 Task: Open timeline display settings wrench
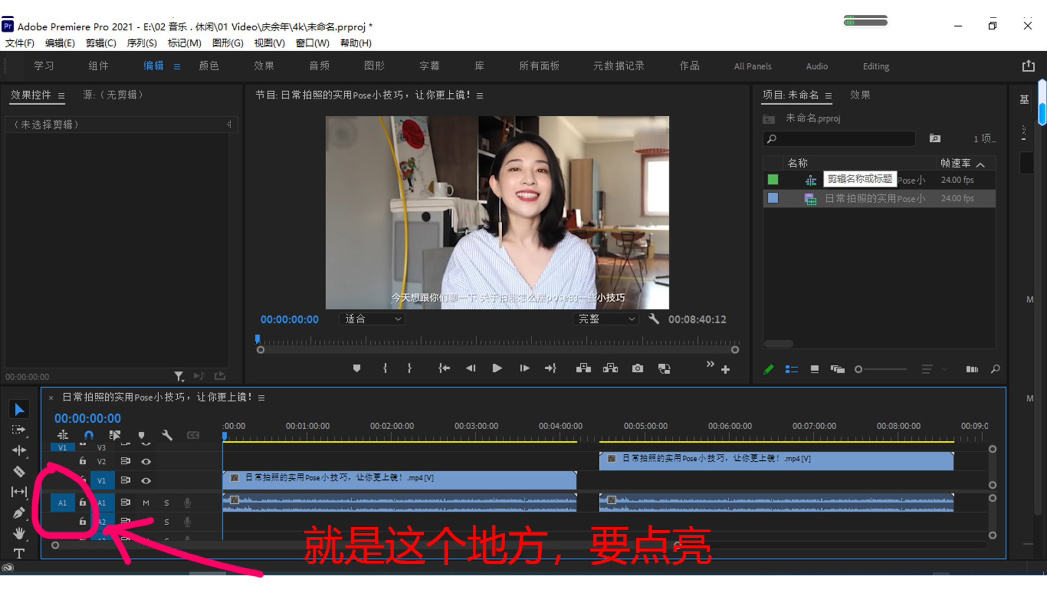(x=167, y=435)
